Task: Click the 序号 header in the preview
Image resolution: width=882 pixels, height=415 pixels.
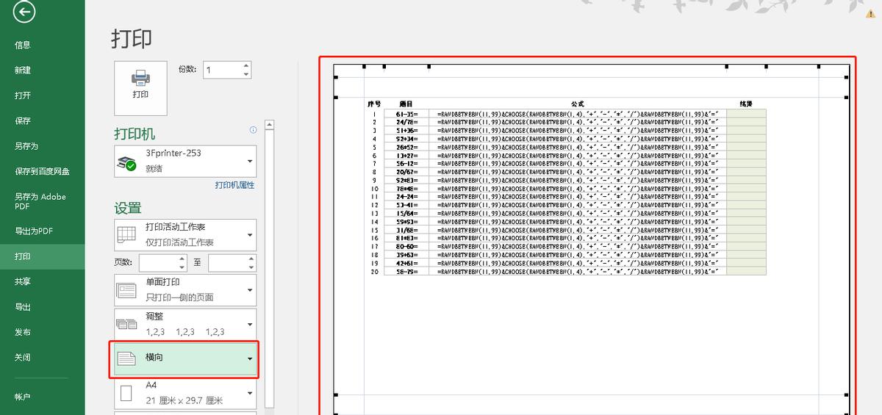Action: coord(374,104)
